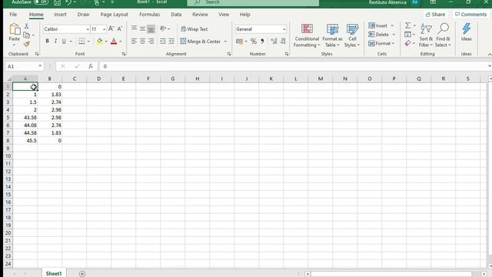The width and height of the screenshot is (492, 277).
Task: Click Delete cells button
Action: pyautogui.click(x=379, y=35)
